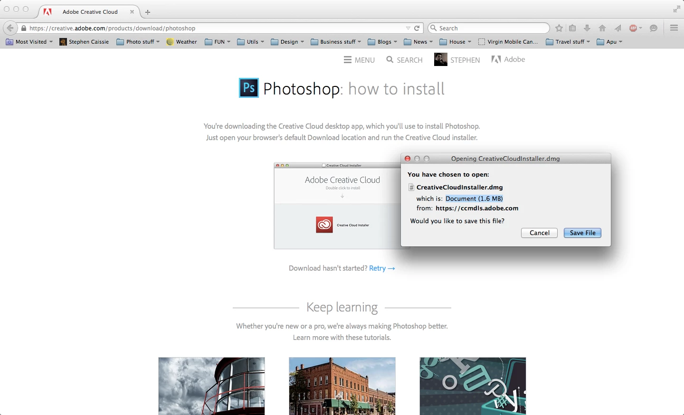Click the Retry download link
This screenshot has width=684, height=415.
[x=381, y=268]
